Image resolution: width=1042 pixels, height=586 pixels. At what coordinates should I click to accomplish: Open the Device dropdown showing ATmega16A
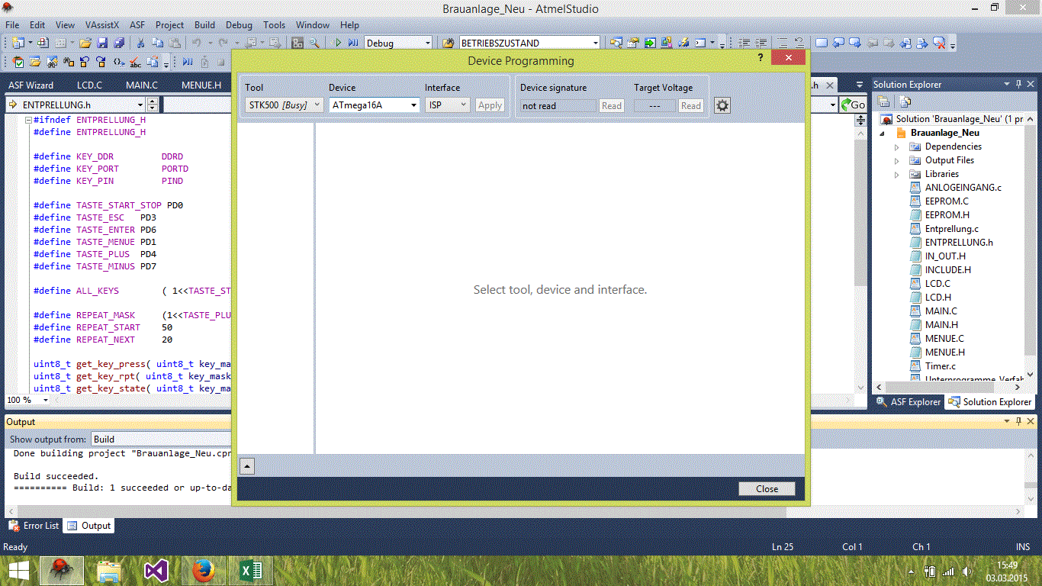[374, 105]
